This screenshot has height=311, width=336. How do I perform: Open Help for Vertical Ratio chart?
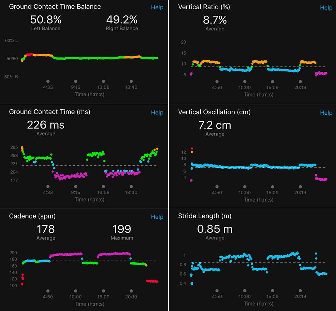(x=326, y=7)
